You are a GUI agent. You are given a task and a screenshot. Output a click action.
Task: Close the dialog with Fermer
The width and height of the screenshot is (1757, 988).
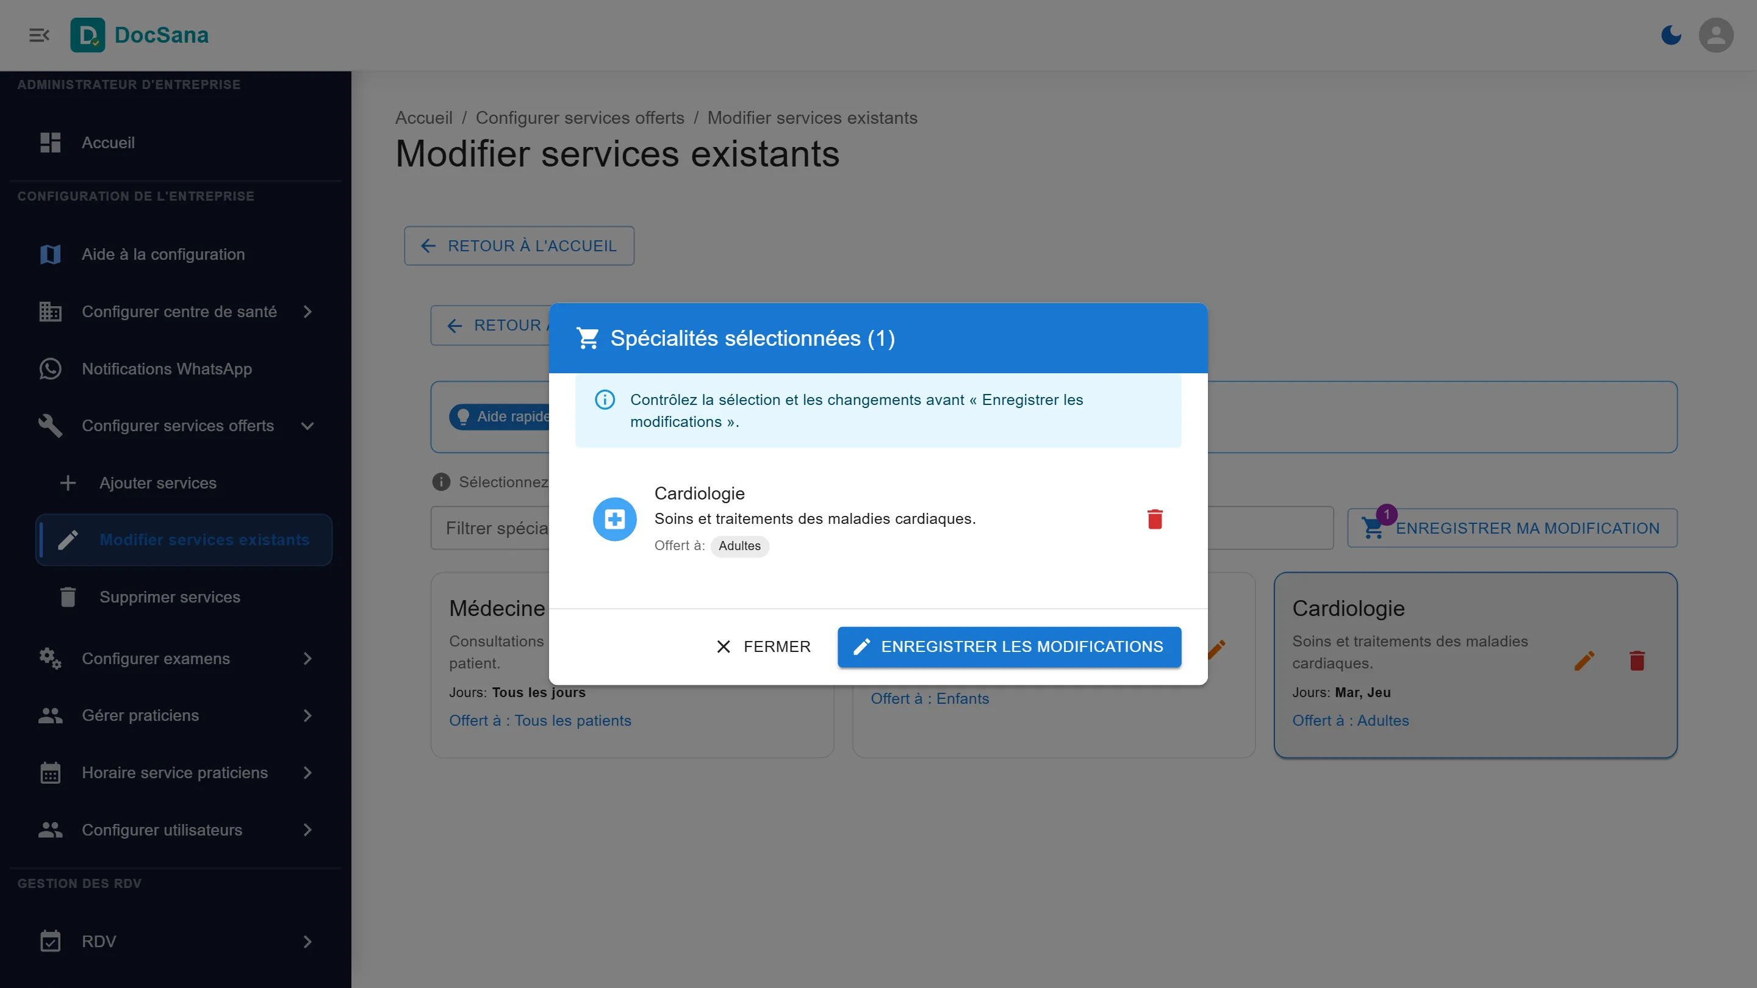tap(763, 646)
